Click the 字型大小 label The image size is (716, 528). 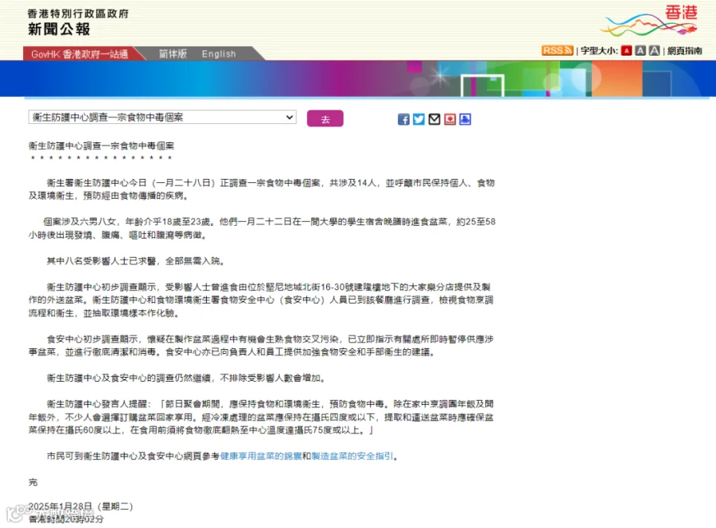point(598,51)
